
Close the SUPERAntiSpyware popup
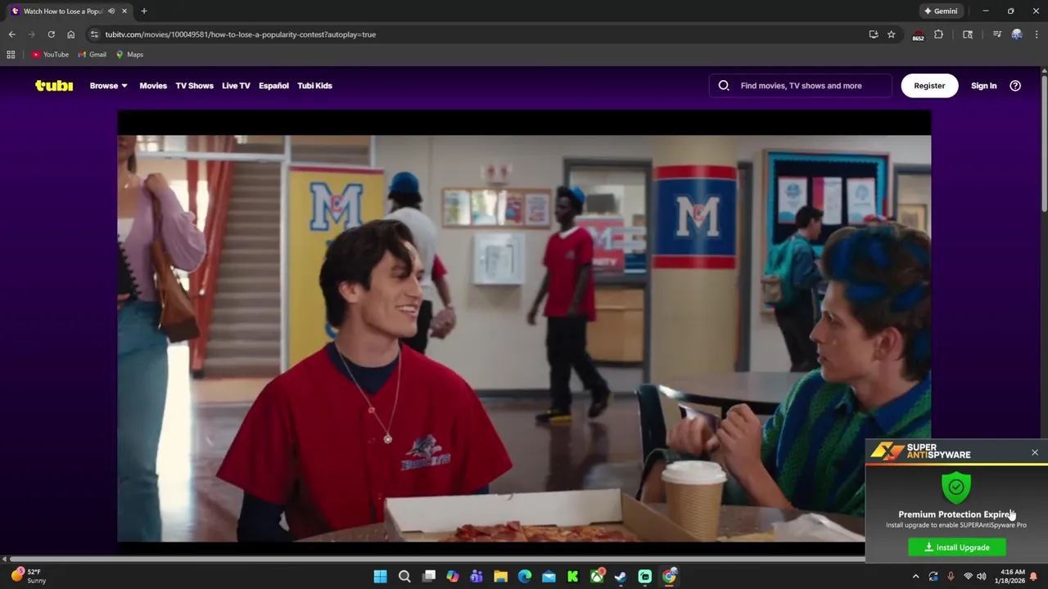[1035, 452]
